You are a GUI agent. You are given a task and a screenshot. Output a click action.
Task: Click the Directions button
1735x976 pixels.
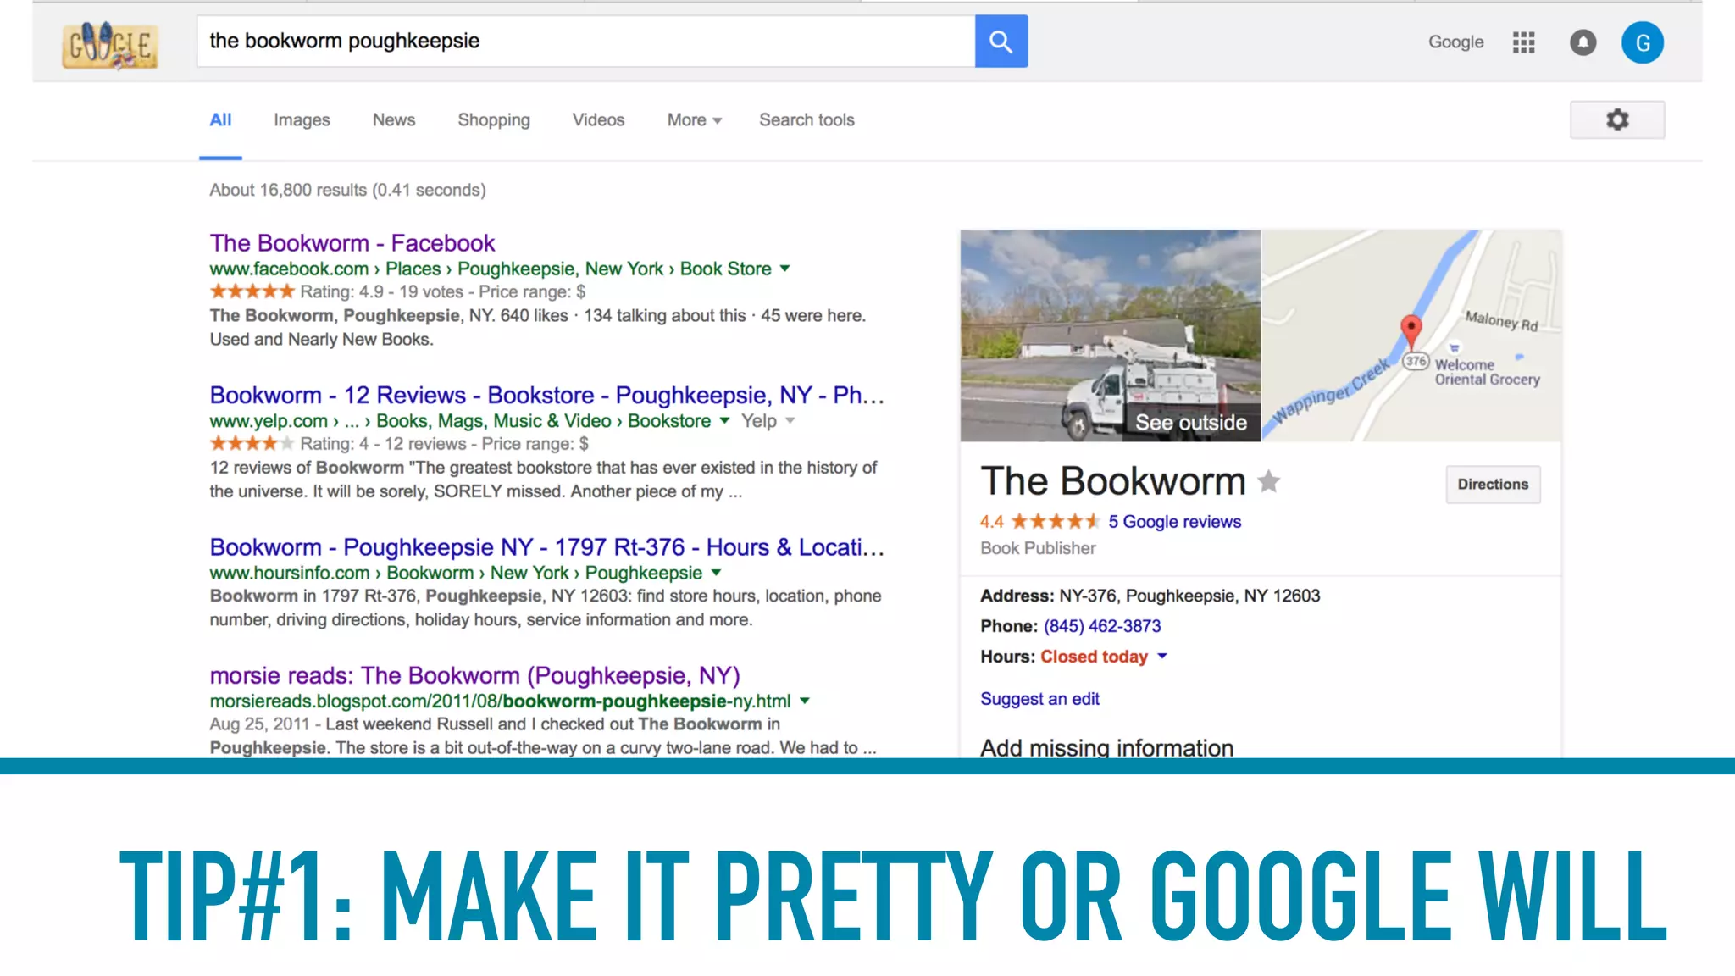[1493, 485]
